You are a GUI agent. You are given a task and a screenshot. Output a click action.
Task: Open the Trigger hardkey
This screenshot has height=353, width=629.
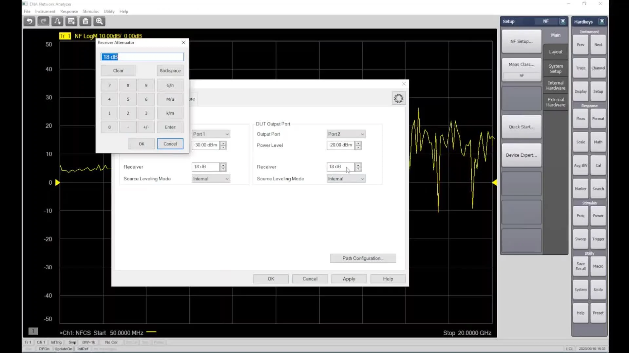coord(598,239)
